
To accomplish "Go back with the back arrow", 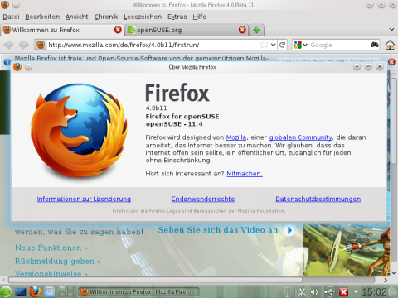I will (x=8, y=45).
